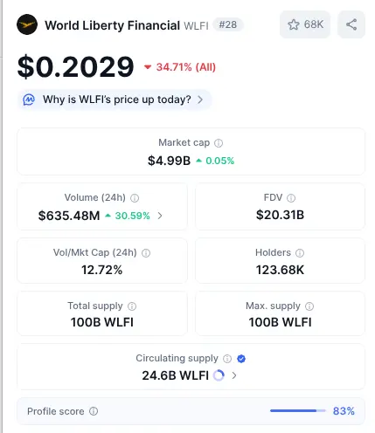Click the #28 rank badge
This screenshot has height=433, width=375.
228,24
